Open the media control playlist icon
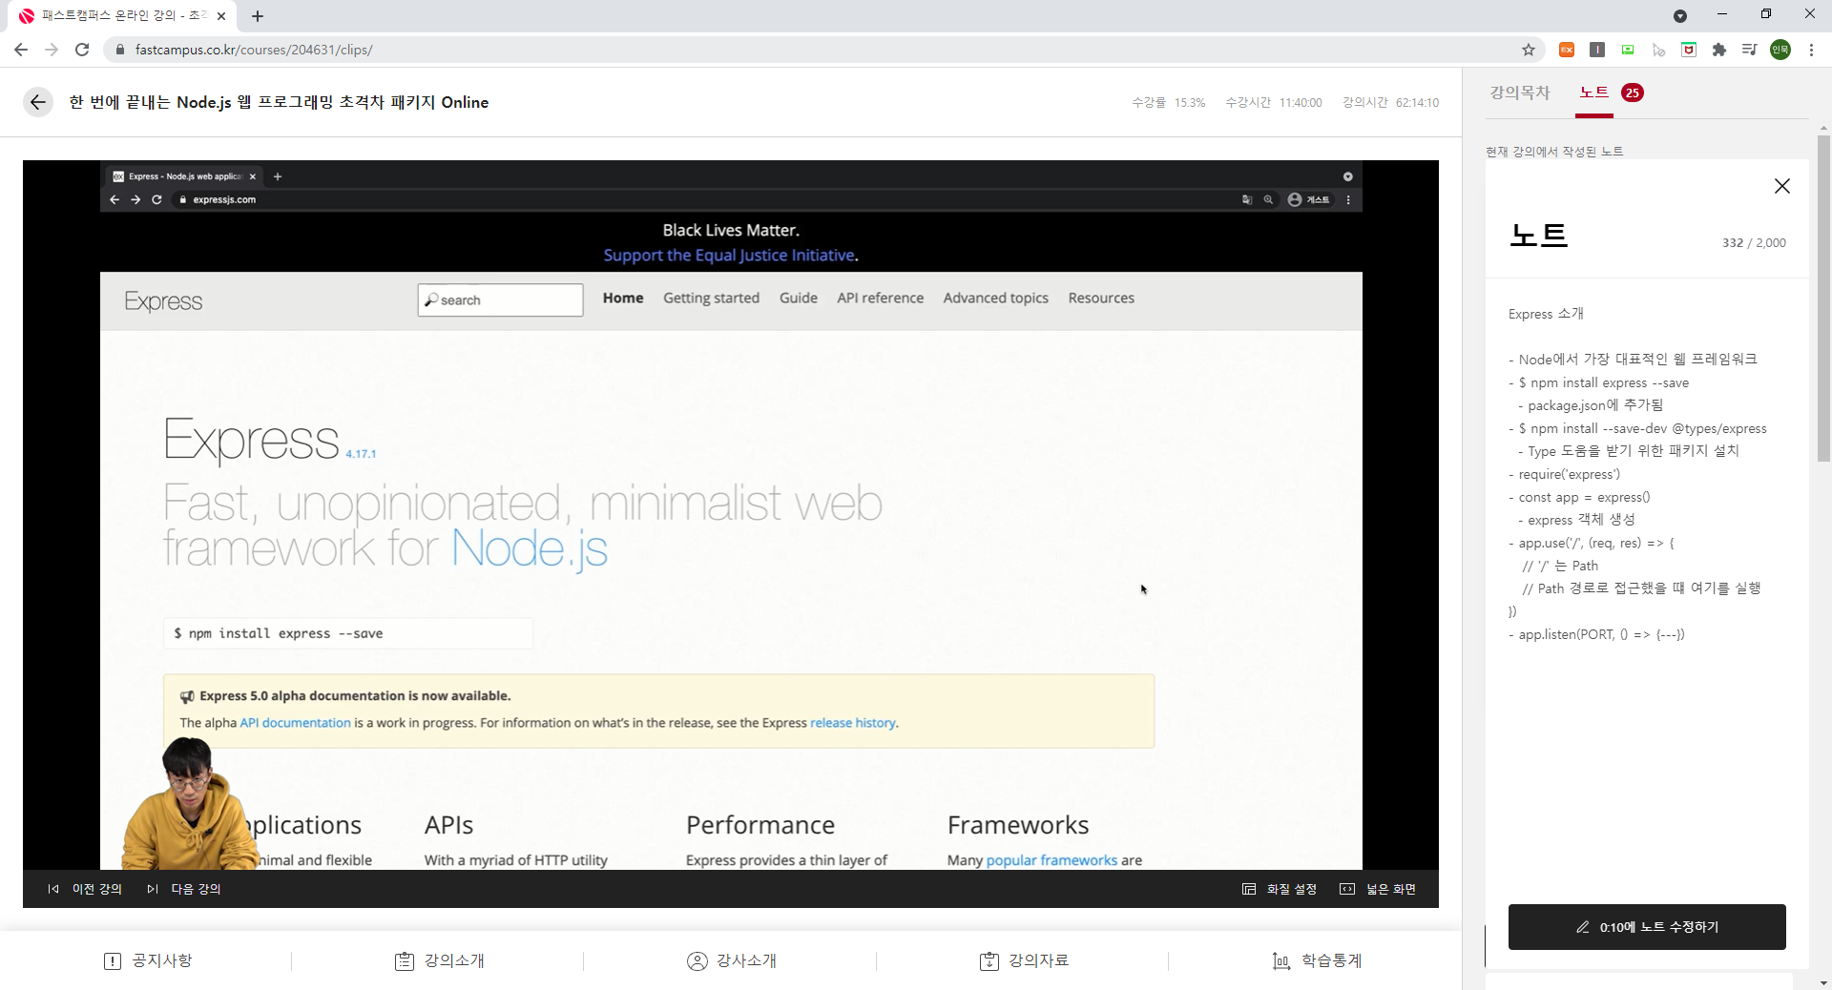The width and height of the screenshot is (1832, 990). (1749, 50)
